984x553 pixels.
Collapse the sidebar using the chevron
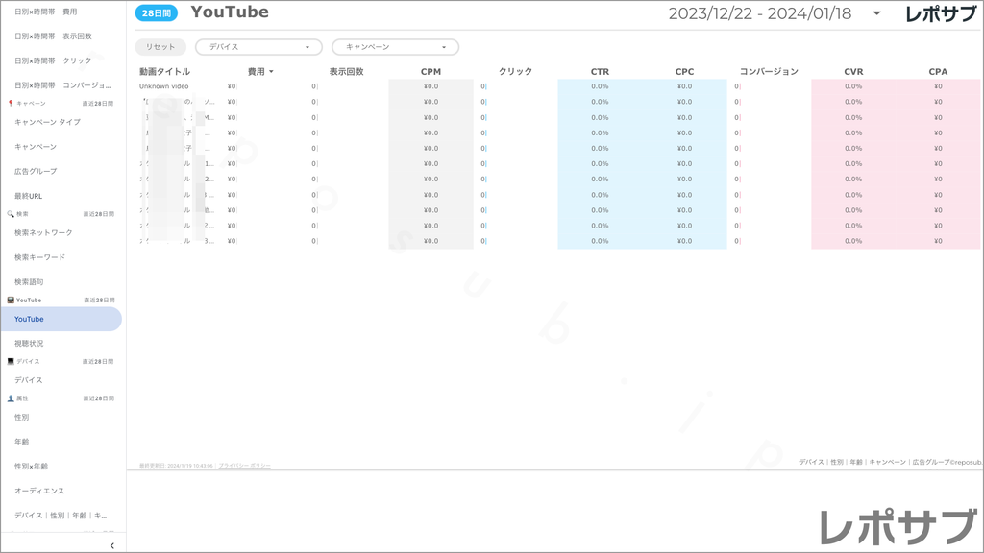tap(111, 544)
